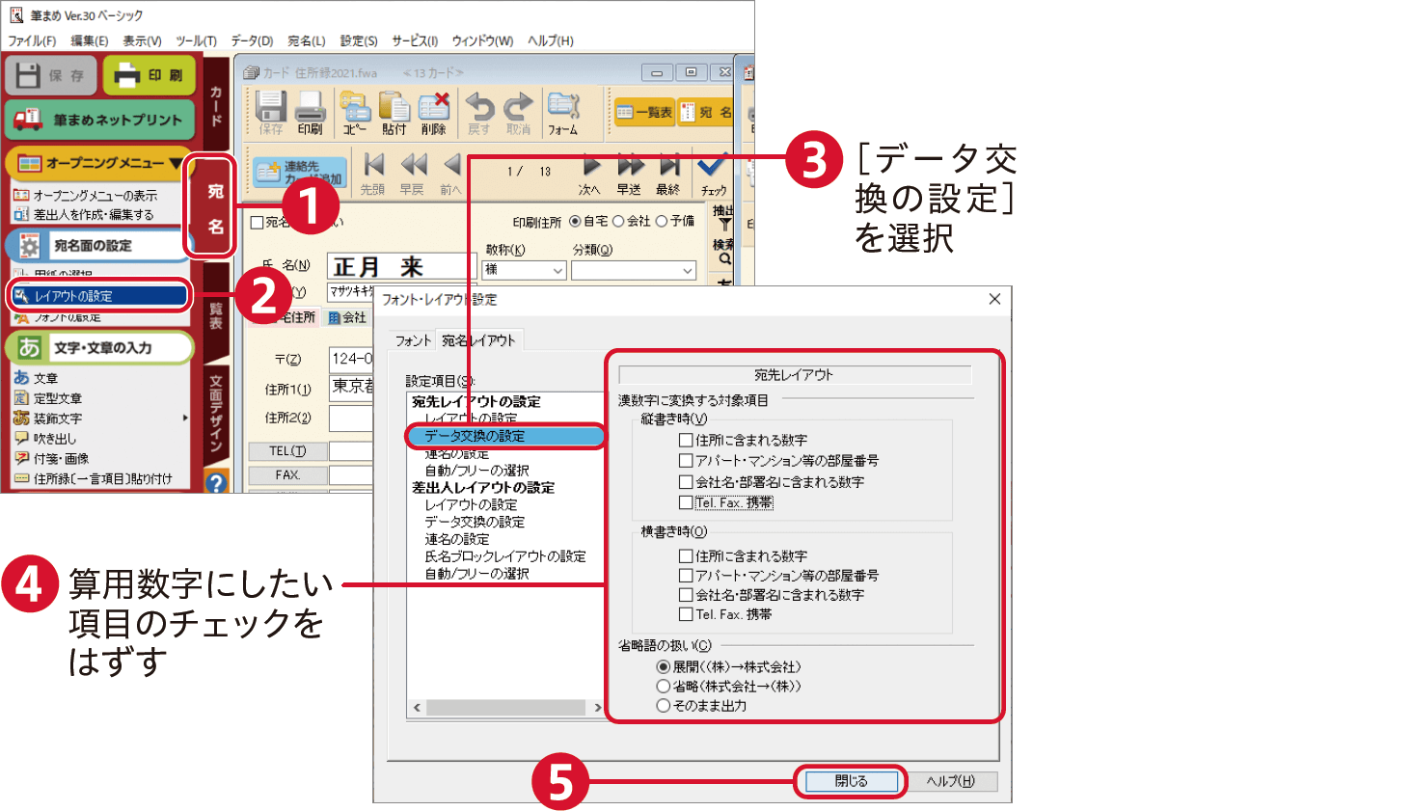Click ヘルプ(H) button in dialog
The image size is (1413, 811).
pyautogui.click(x=950, y=781)
